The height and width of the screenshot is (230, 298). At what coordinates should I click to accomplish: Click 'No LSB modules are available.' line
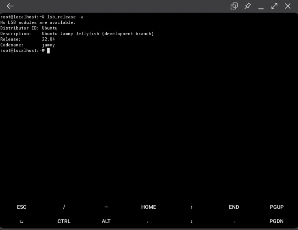pos(38,22)
